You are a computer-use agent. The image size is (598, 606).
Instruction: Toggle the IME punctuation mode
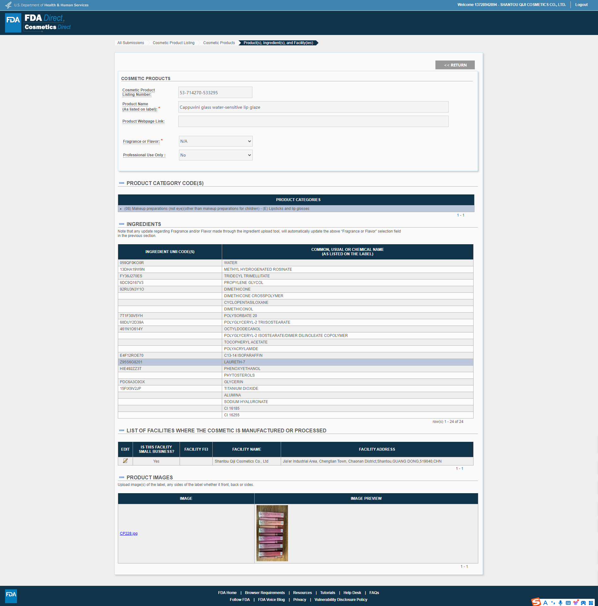coord(553,603)
